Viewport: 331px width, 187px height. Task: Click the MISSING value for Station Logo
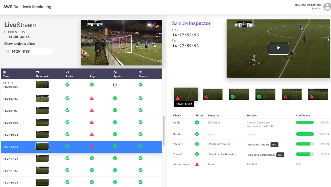(x=252, y=164)
